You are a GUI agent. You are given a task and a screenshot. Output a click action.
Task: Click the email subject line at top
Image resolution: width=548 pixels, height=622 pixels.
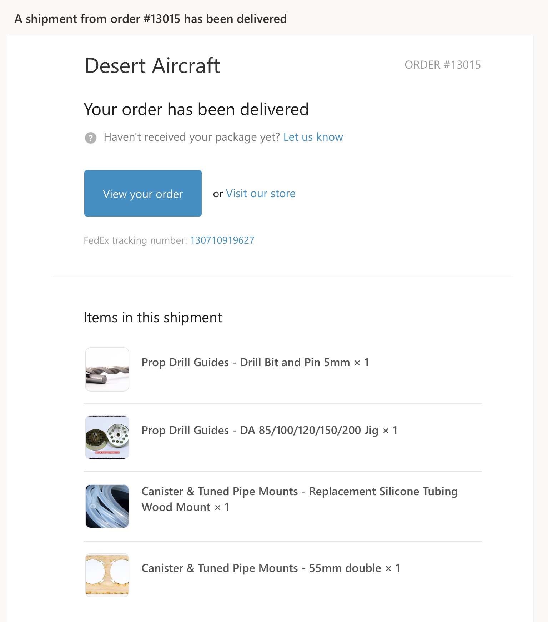tap(150, 19)
